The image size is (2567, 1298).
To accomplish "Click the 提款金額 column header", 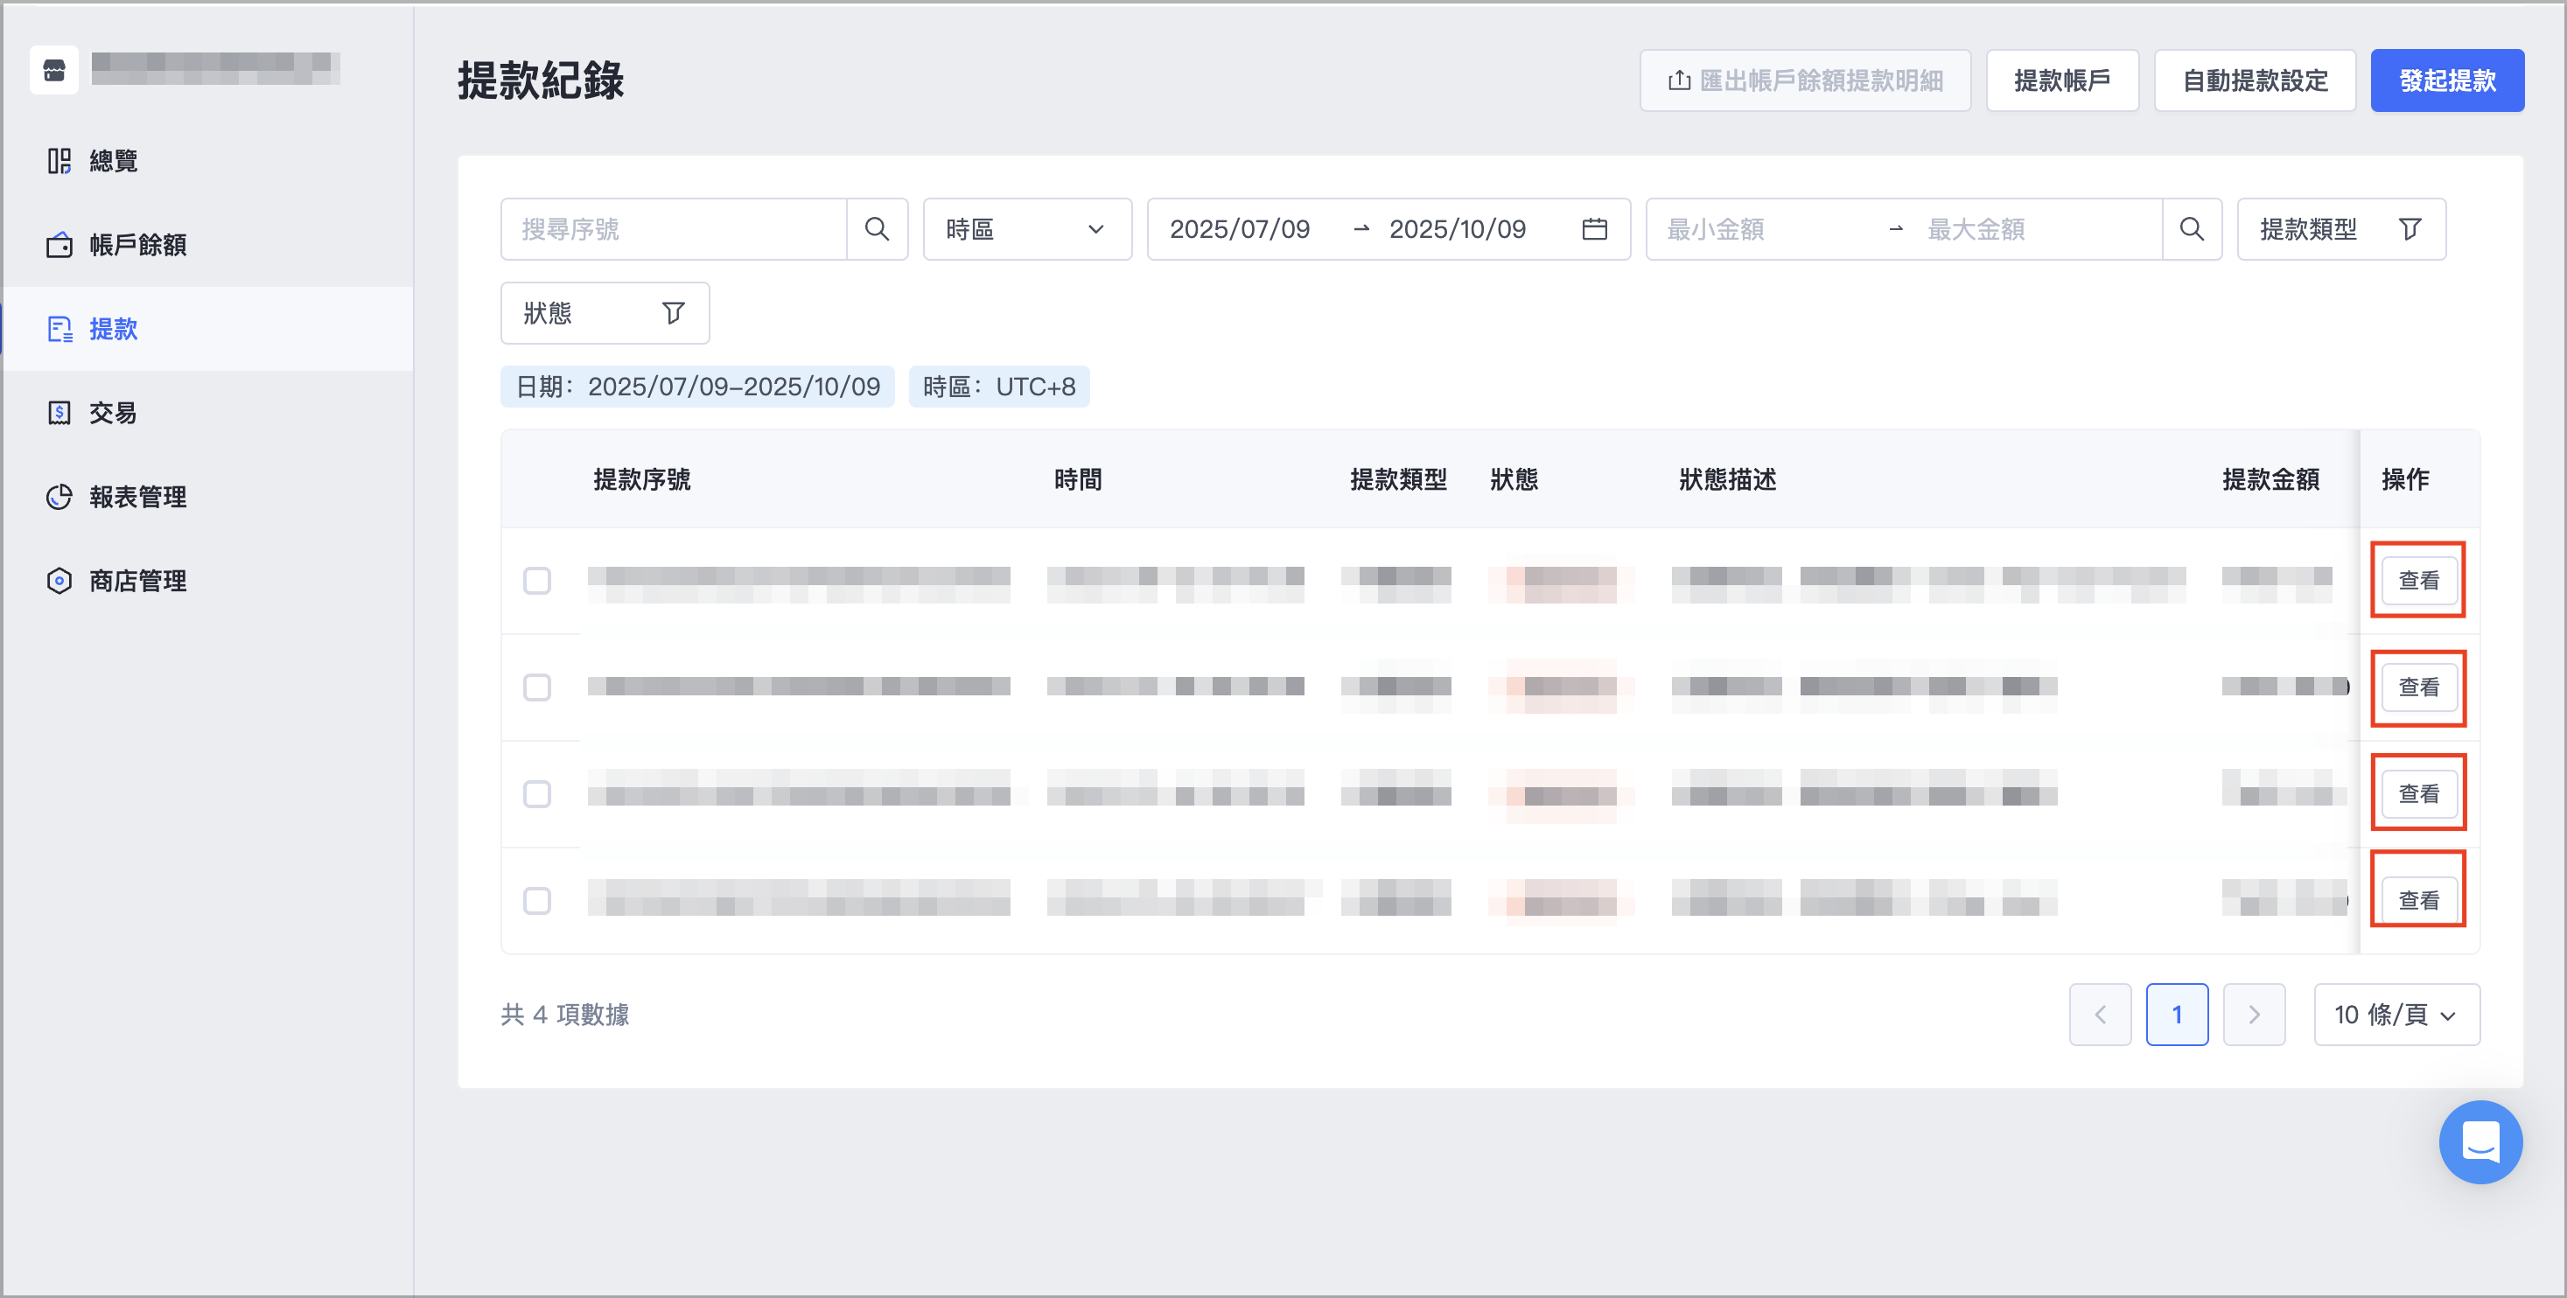I will [x=2271, y=479].
